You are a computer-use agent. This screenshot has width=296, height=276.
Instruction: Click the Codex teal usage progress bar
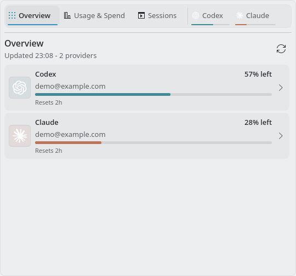[x=153, y=95]
